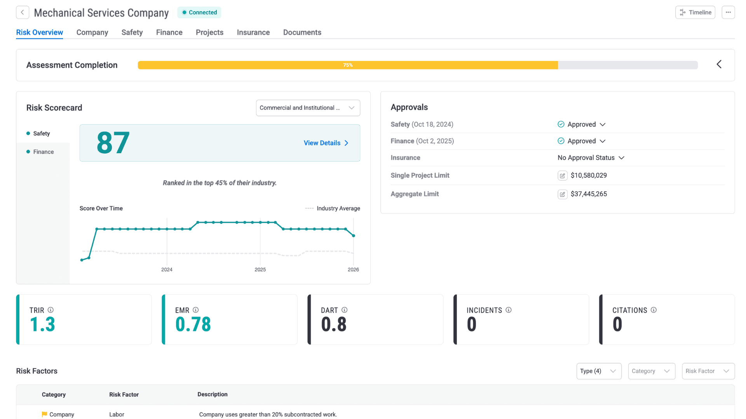Open the Timeline button
Screen dimensions: 746x419
(x=695, y=12)
